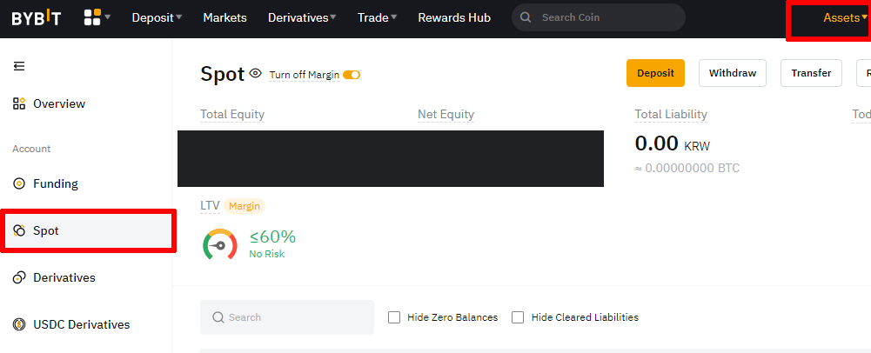Click the Derivatives account icon
Viewport: 871px width, 353px height.
point(19,277)
